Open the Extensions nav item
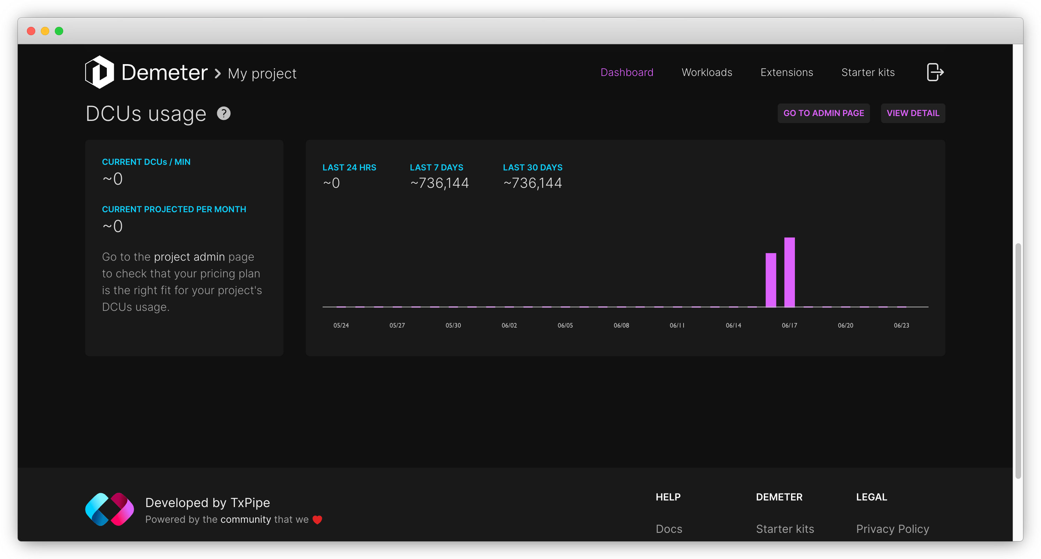The width and height of the screenshot is (1041, 559). [x=787, y=72]
